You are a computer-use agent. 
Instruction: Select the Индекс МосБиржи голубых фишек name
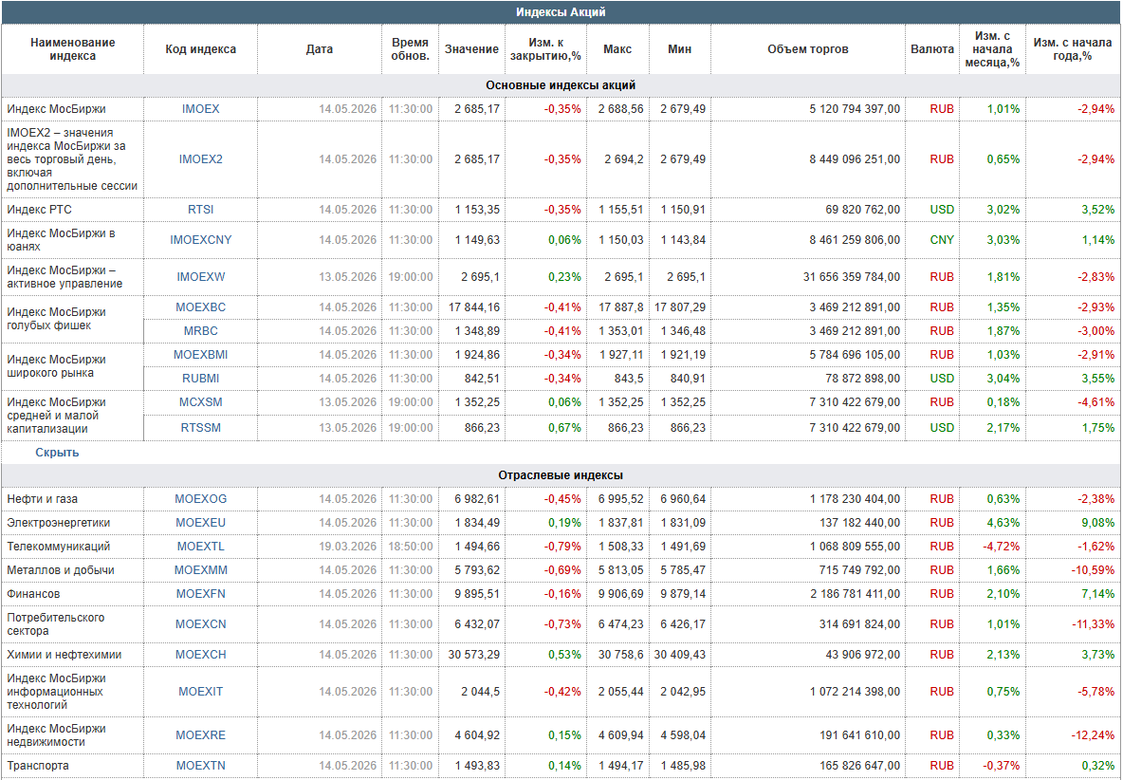(57, 319)
